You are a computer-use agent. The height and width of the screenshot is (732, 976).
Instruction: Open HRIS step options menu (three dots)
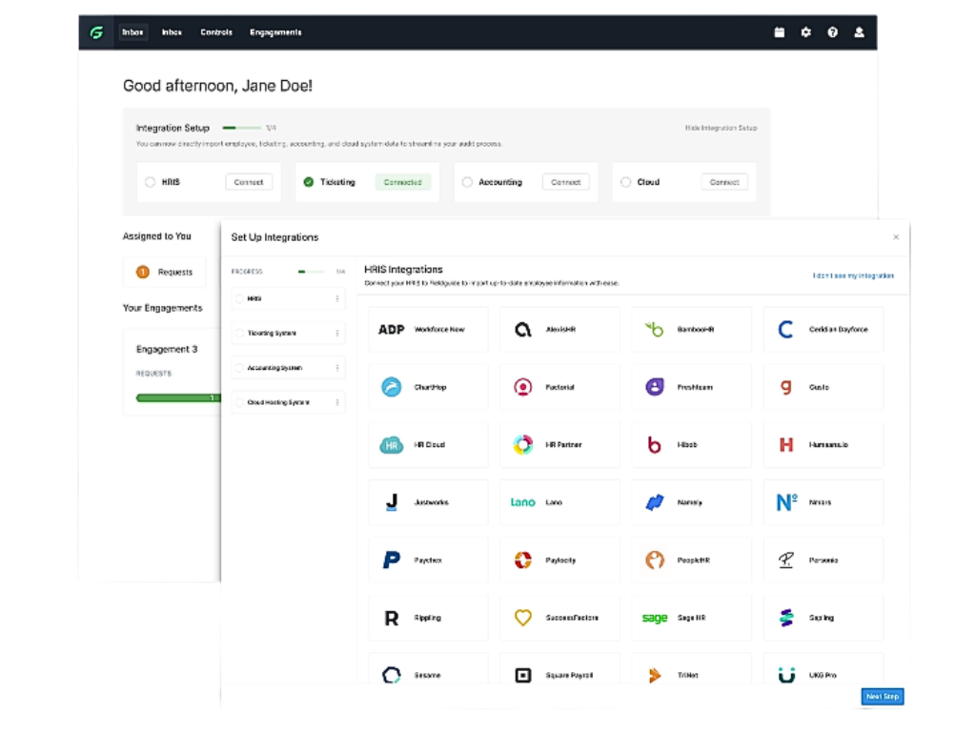pos(337,299)
